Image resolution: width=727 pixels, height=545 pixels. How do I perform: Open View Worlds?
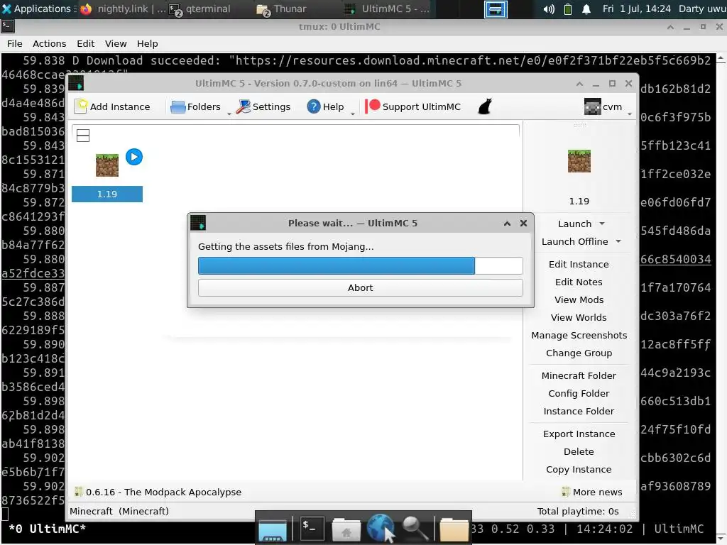[x=579, y=317]
